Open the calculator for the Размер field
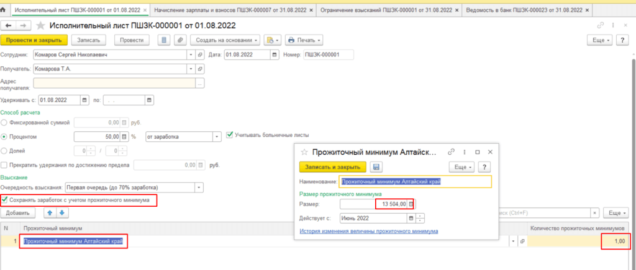 pyautogui.click(x=411, y=204)
